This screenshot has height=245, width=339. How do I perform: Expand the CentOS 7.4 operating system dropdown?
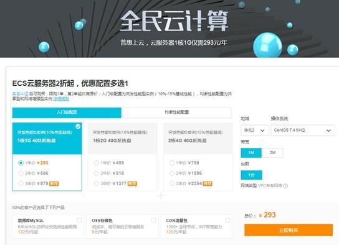click(303, 130)
